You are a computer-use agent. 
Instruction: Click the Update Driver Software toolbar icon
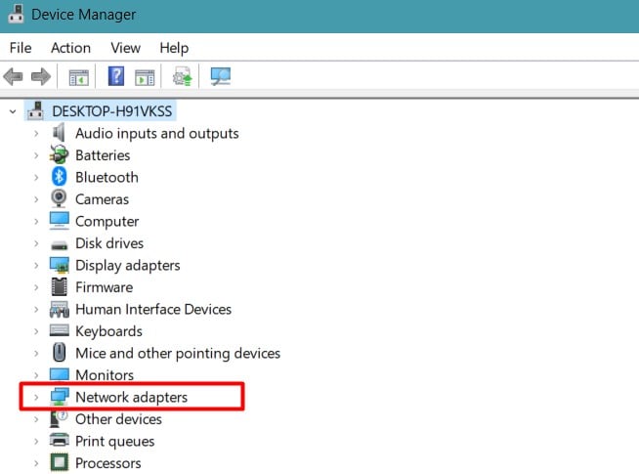[182, 76]
